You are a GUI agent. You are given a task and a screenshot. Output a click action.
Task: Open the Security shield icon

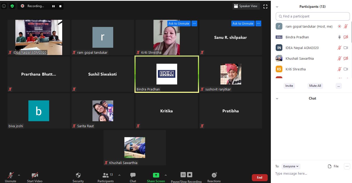[78, 175]
